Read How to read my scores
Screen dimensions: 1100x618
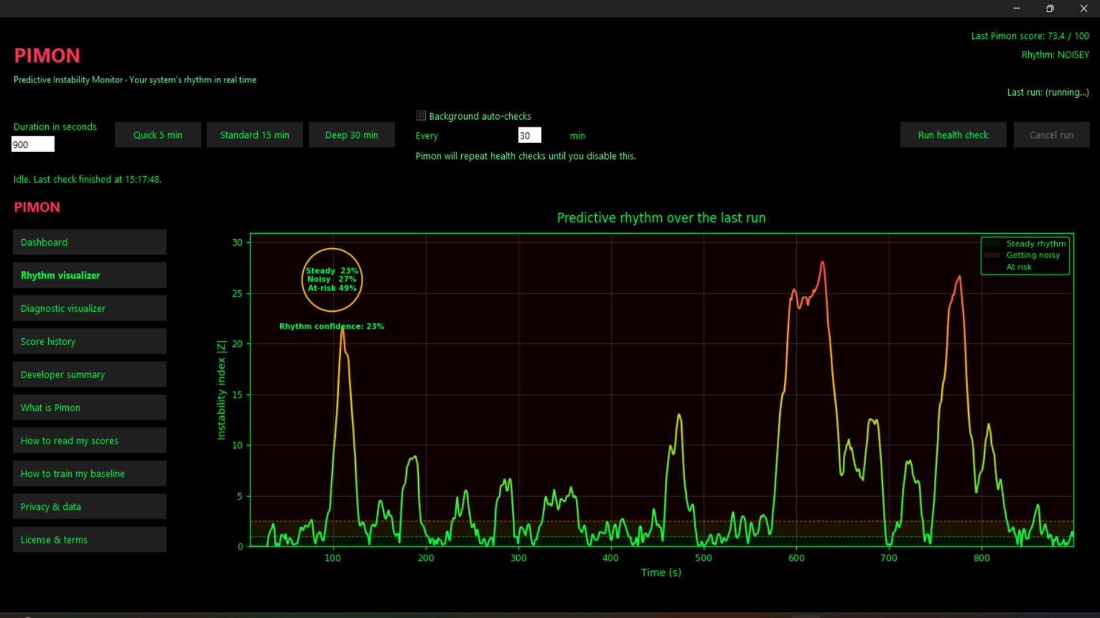coord(89,440)
